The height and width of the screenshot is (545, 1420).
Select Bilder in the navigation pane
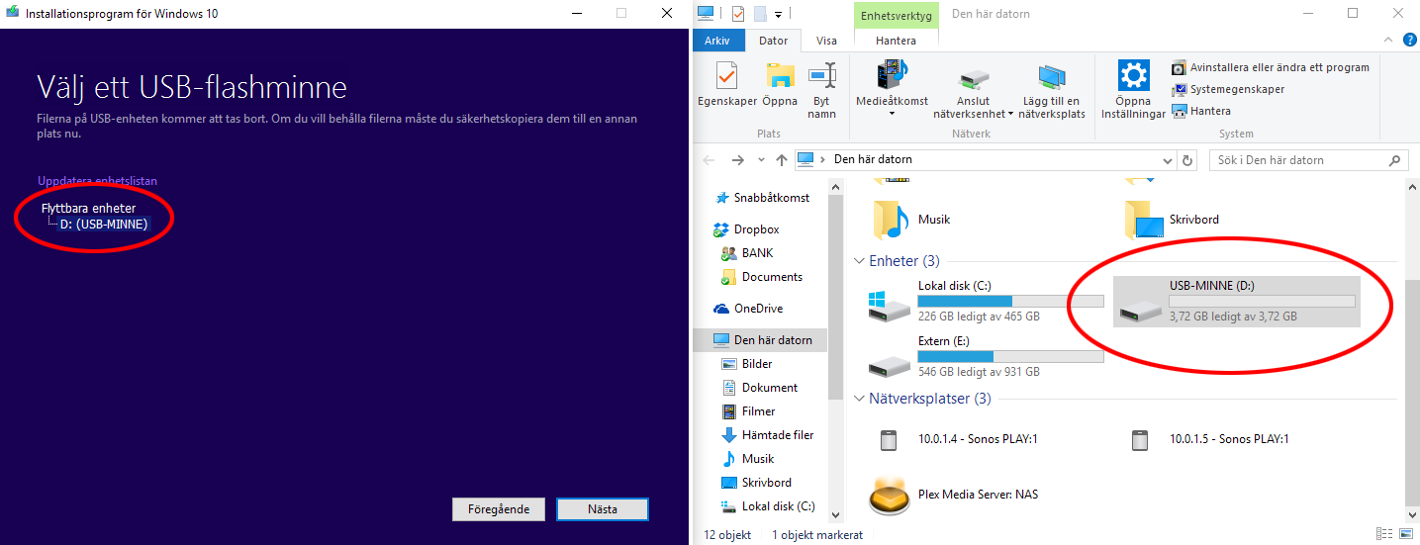[x=747, y=364]
